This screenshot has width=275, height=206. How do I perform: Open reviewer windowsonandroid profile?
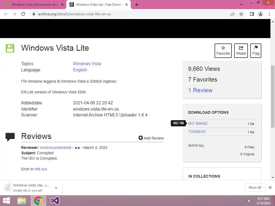55,148
